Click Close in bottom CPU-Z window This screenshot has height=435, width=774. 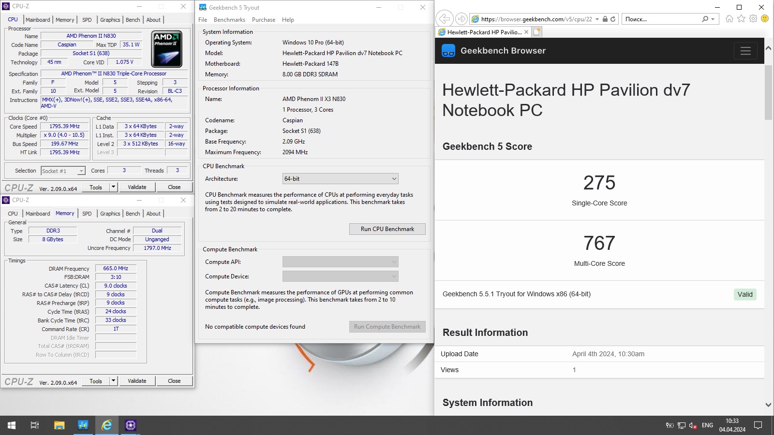click(x=174, y=381)
